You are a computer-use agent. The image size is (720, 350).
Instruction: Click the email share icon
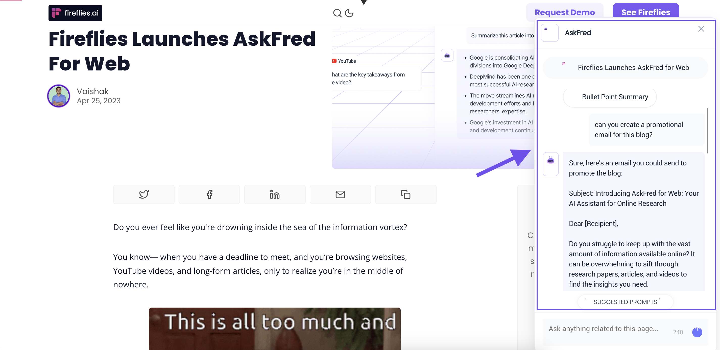point(341,194)
